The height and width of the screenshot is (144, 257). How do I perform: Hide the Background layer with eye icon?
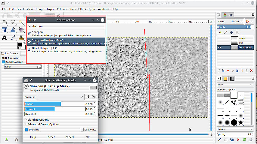pyautogui.click(x=219, y=47)
